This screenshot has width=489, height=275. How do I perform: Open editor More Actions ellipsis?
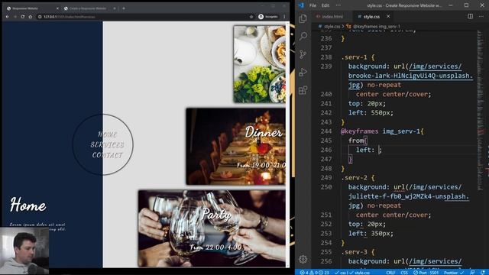click(x=481, y=16)
